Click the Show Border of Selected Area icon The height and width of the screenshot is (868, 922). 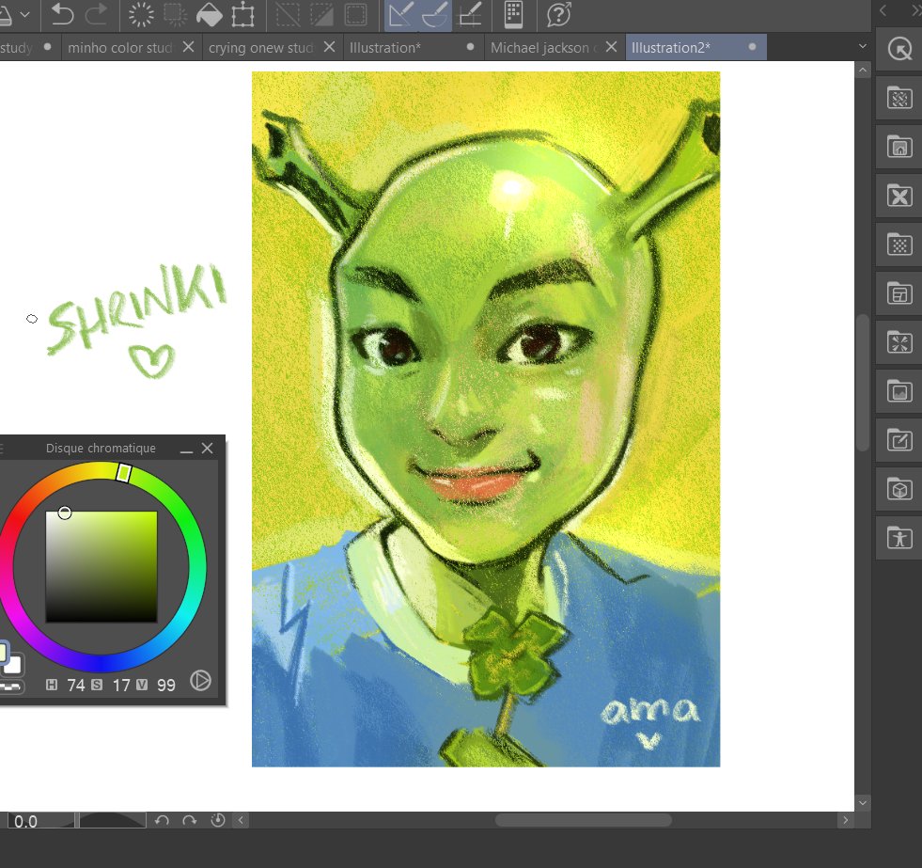[x=356, y=15]
